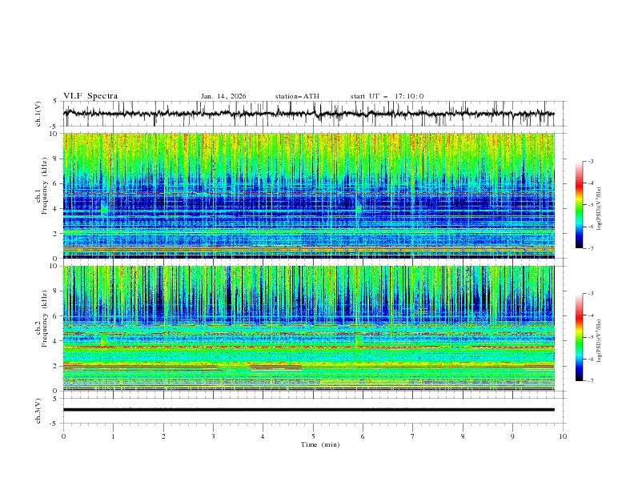Image resolution: width=634 pixels, height=490 pixels.
Task: Click the flat ch.3 voltage trace
Action: click(308, 410)
